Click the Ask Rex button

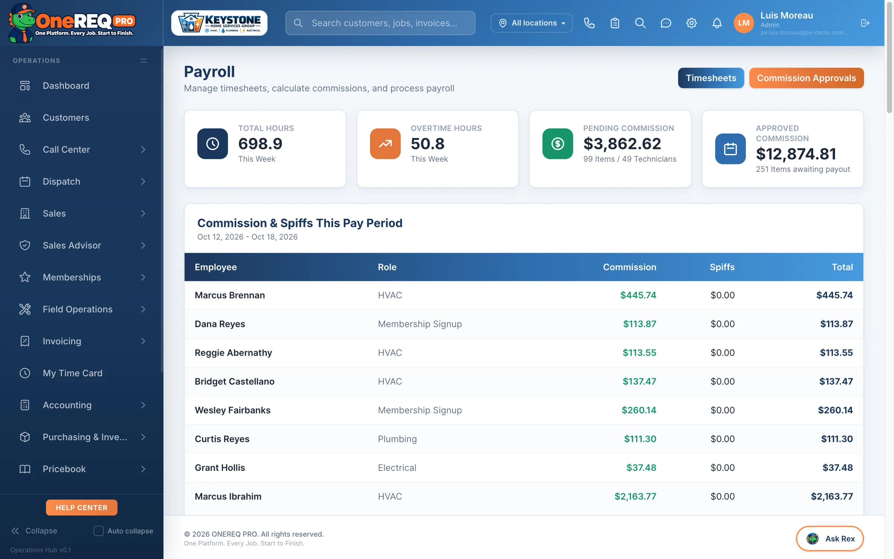830,539
